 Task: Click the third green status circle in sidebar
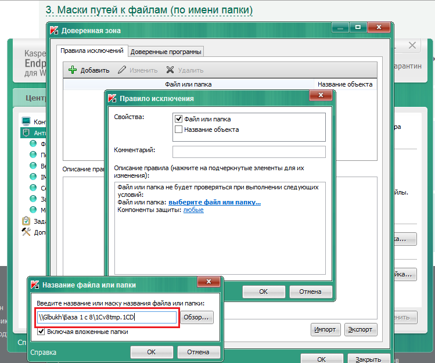(33, 166)
